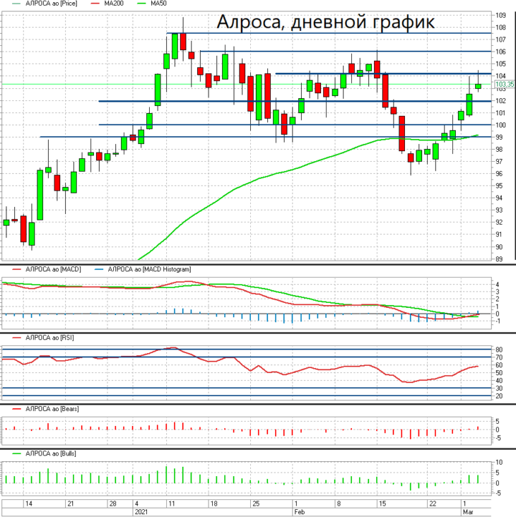Click the date label 25 on axis
This screenshot has width=516, height=517.
point(256,504)
